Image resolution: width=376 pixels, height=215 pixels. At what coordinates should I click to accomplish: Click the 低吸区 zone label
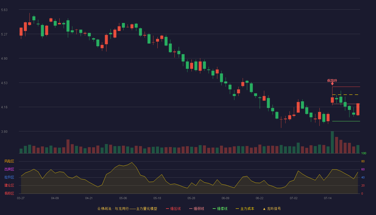coord(9,193)
